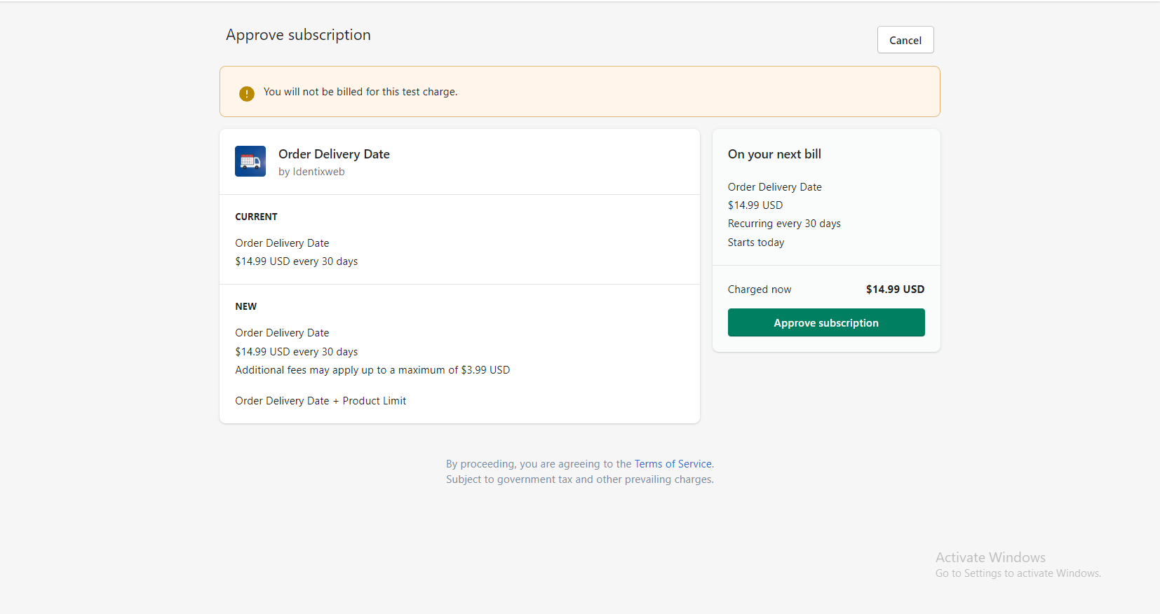Click '$14.99 USD' under On your next bill
The image size is (1160, 614).
coord(755,205)
